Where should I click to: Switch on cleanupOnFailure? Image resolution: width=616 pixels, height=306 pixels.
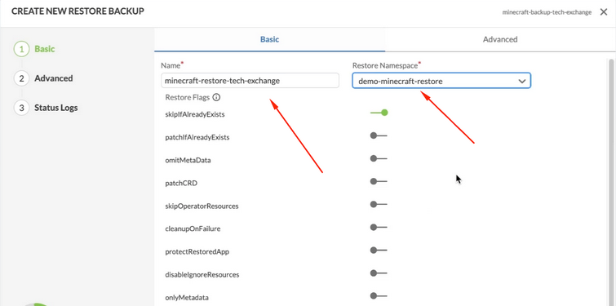[x=379, y=227]
